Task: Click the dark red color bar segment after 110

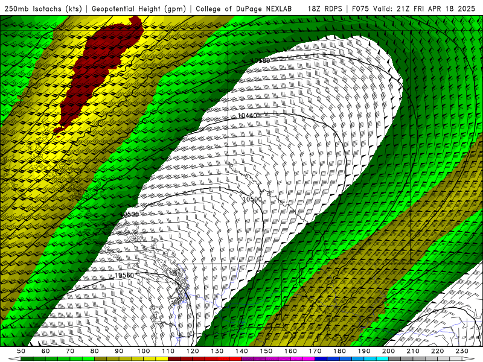Action: click(174, 359)
